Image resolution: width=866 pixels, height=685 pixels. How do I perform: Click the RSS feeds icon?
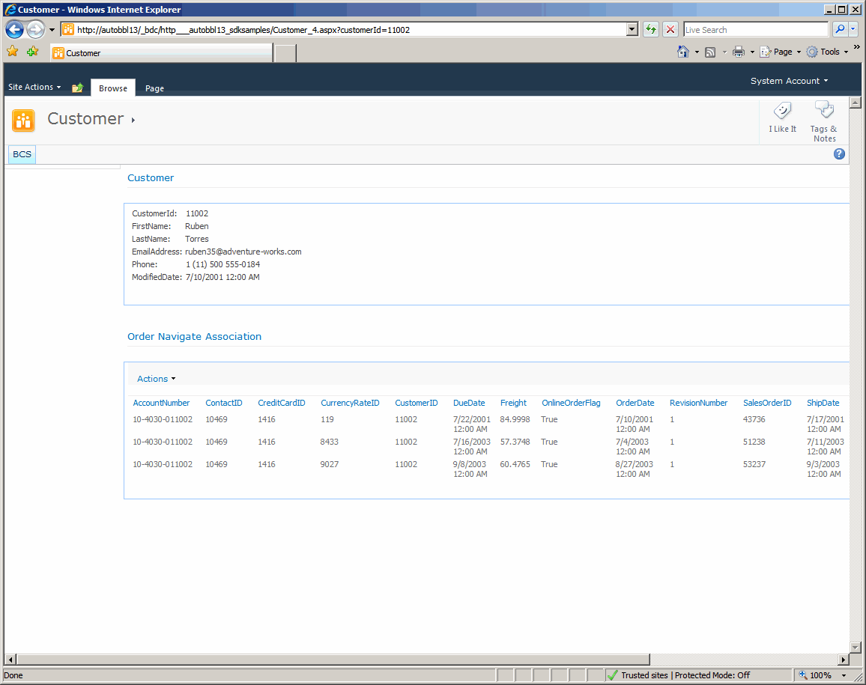[x=709, y=51]
